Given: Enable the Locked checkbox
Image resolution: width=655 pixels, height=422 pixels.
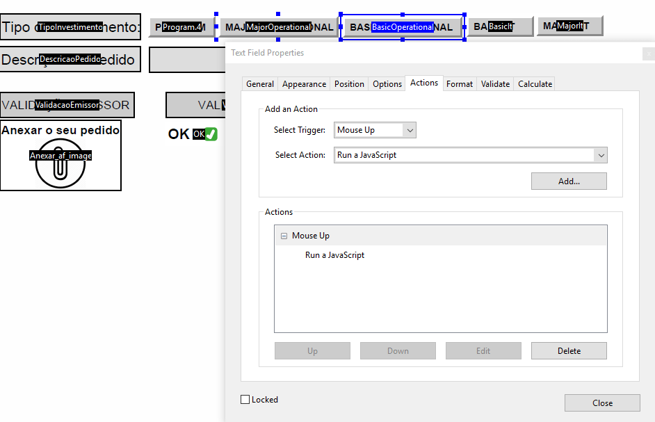Looking at the screenshot, I should click(245, 399).
